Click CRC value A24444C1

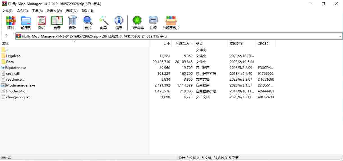coord(266,91)
